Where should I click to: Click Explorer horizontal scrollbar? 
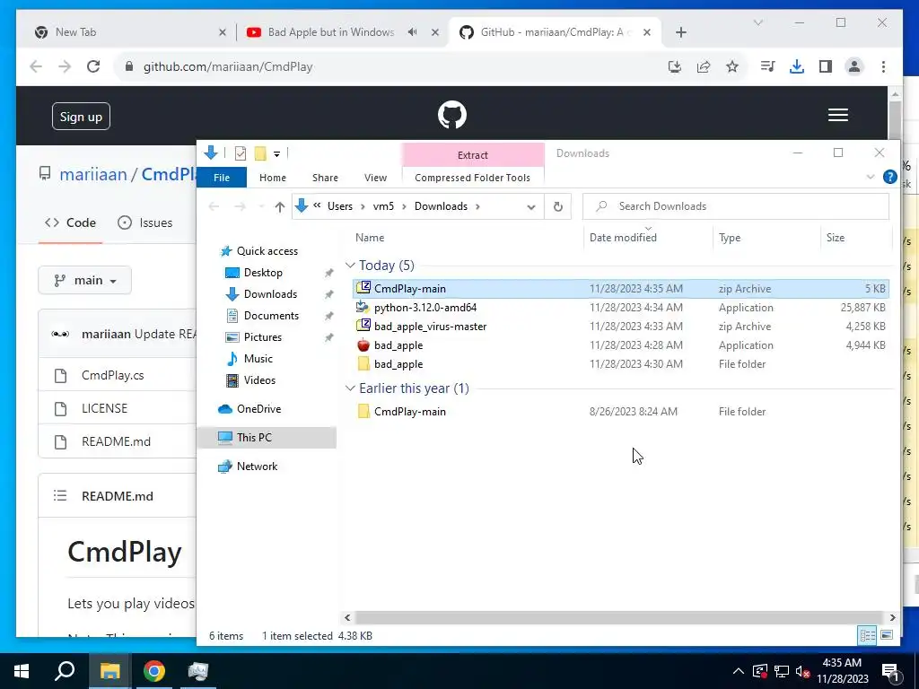[x=619, y=617]
